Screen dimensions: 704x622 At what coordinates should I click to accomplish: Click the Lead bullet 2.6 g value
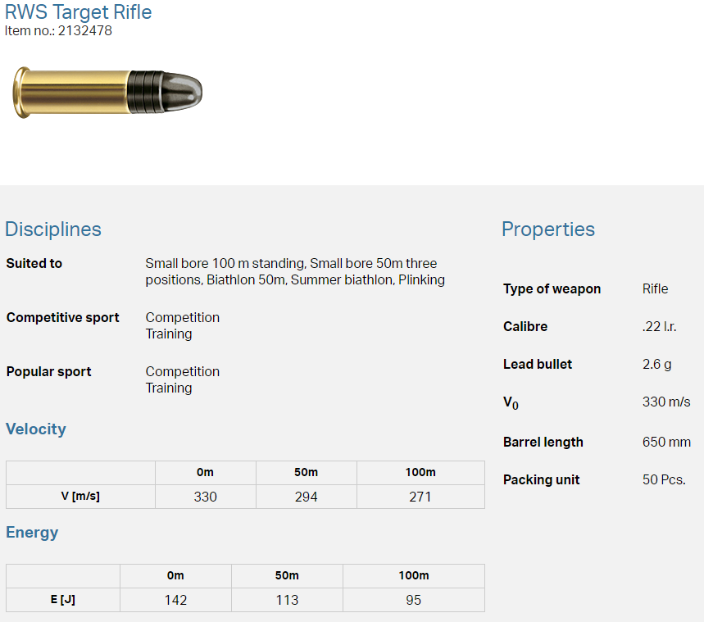[656, 365]
